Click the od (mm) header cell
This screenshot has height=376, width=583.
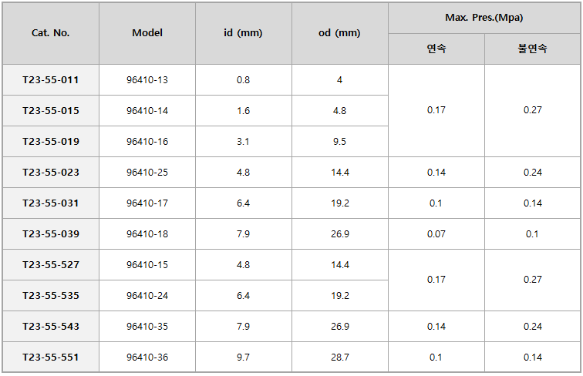[x=340, y=33]
